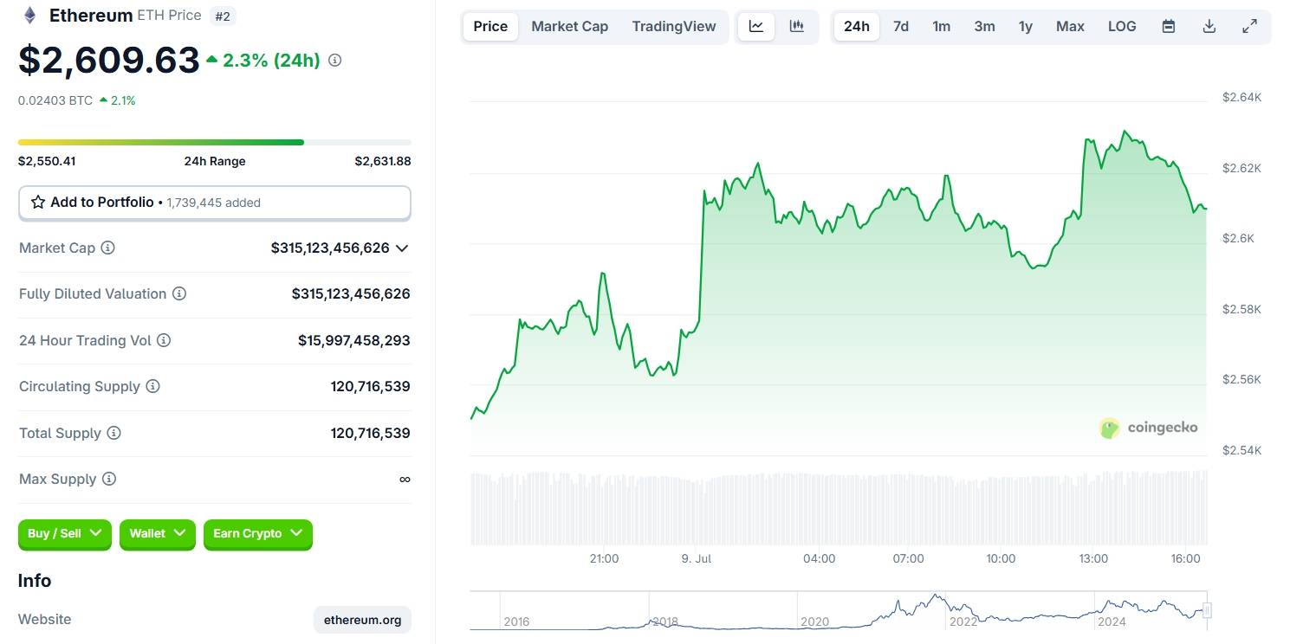
Task: Click the $2.6K price axis label
Action: click(1238, 238)
